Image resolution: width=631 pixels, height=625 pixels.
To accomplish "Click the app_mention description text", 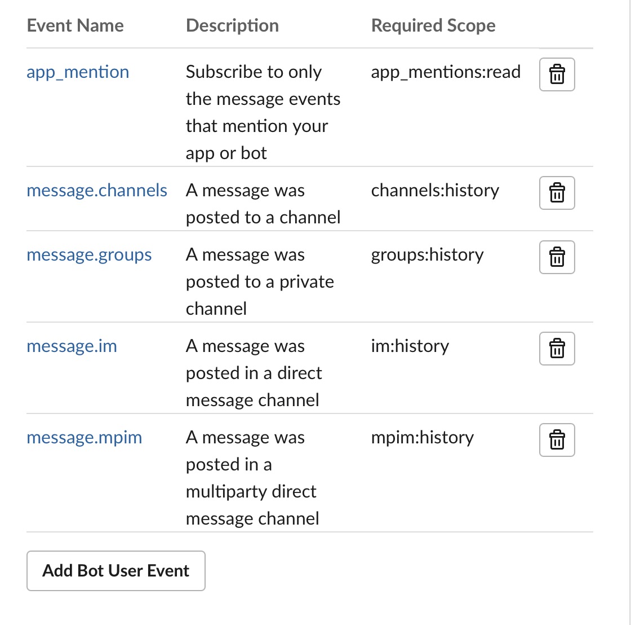I will tap(263, 112).
